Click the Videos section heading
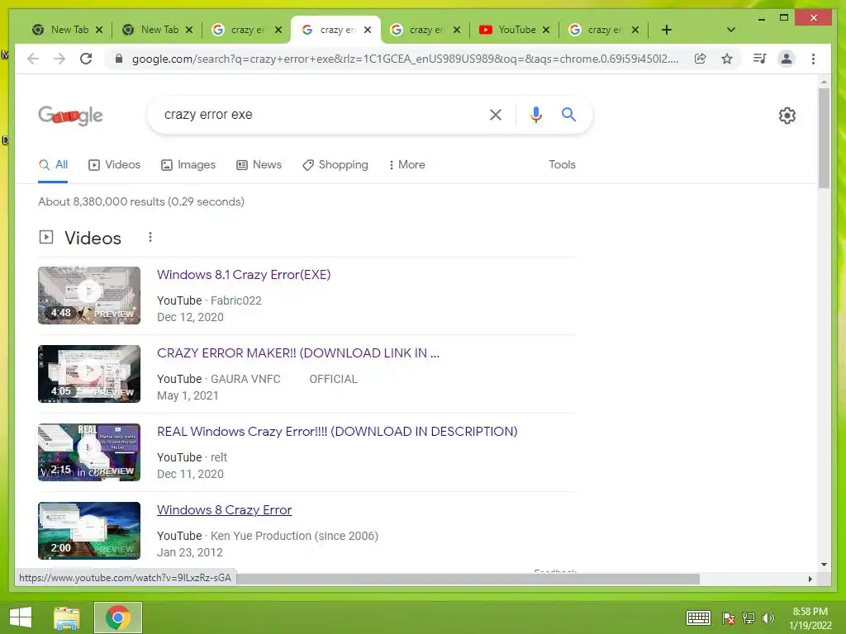Viewport: 846px width, 634px height. pos(93,238)
